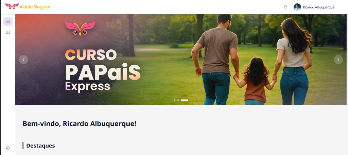Select the second carousel indicator dot
This screenshot has width=348, height=155.
coord(178,101)
